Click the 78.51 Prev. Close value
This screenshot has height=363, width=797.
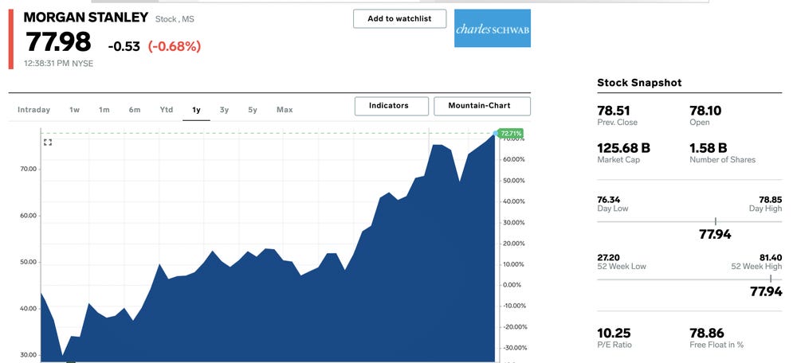pyautogui.click(x=614, y=111)
